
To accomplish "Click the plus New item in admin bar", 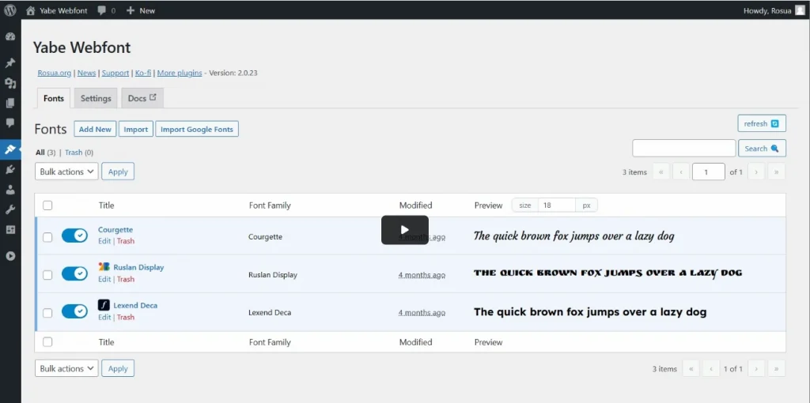I will pyautogui.click(x=141, y=10).
